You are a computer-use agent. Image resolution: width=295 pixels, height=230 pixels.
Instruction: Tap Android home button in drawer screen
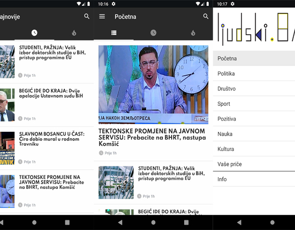pos(272,223)
